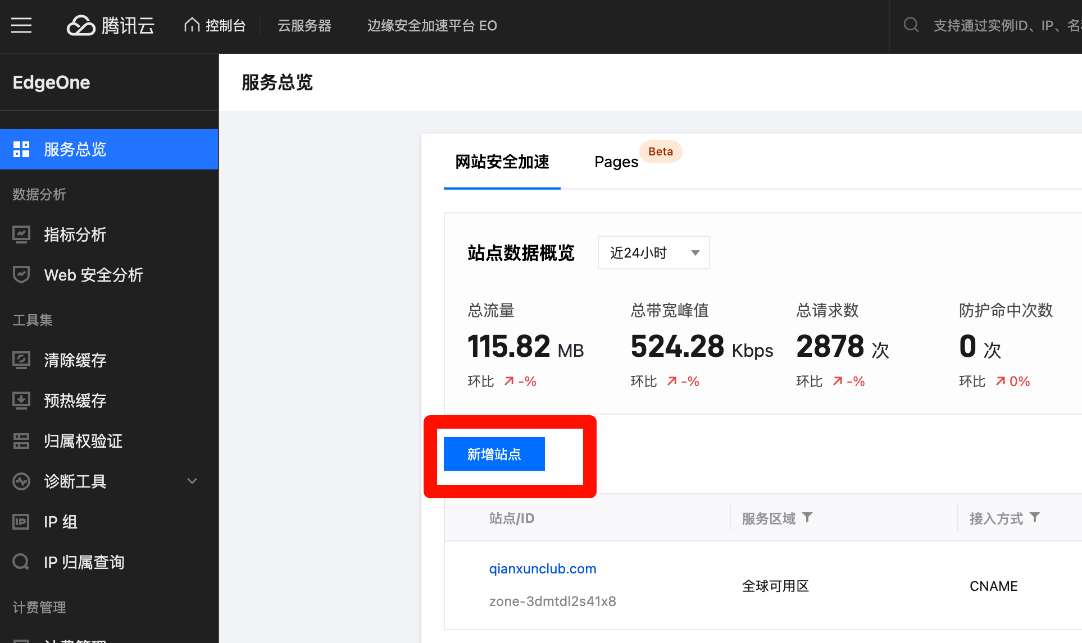This screenshot has width=1082, height=643.
Task: Expand the 诊断工具 submenu chevron
Action: pyautogui.click(x=192, y=481)
